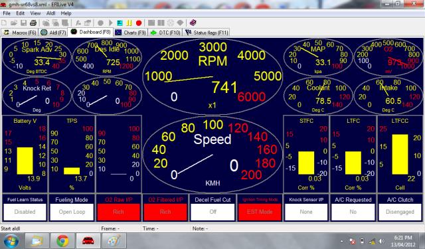The image size is (425, 249).
Task: Click the 'Start aldl' status bar text
Action: 11,228
